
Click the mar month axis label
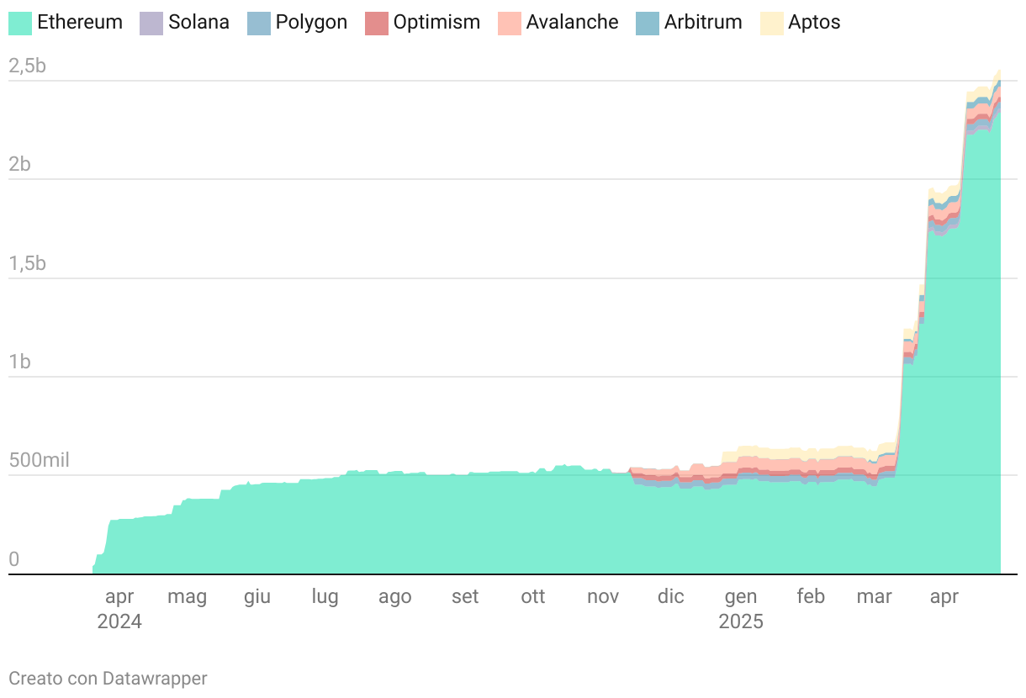tap(874, 597)
